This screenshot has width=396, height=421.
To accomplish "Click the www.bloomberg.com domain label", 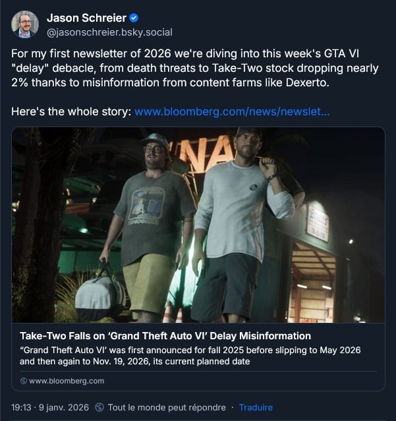I will pos(67,381).
